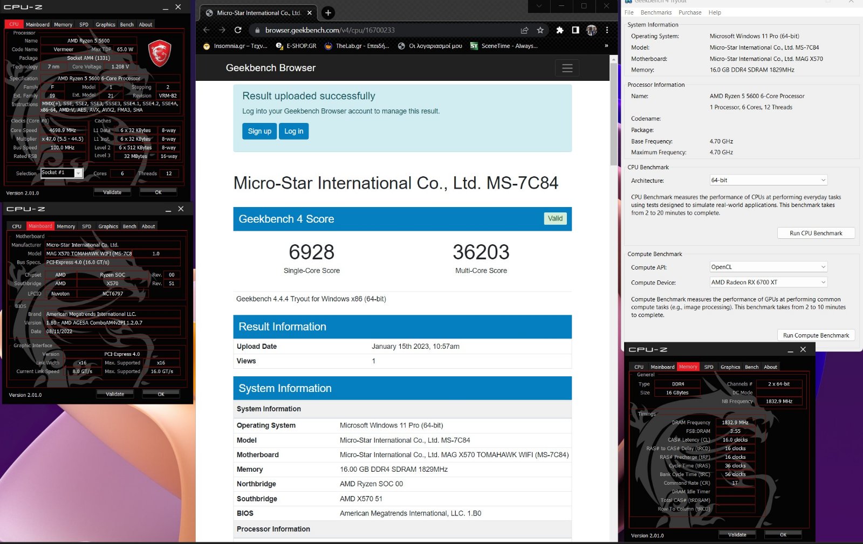Select the 36203 multi-core score
The width and height of the screenshot is (863, 544).
coord(481,252)
